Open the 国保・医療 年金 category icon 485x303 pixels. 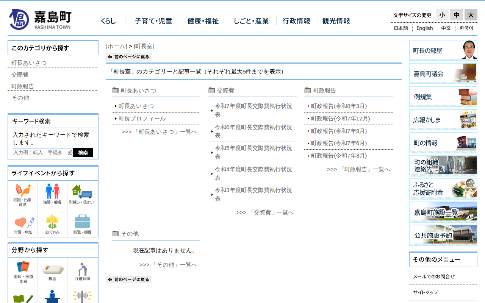[x=23, y=272]
